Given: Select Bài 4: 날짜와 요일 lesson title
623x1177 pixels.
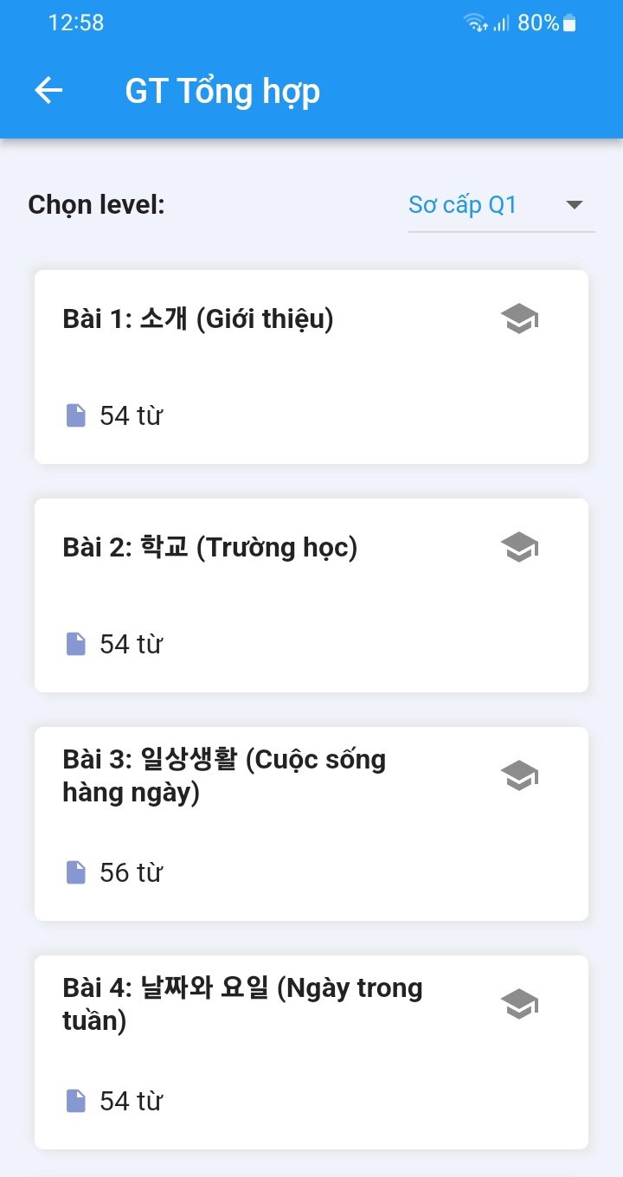Looking at the screenshot, I should (242, 1004).
